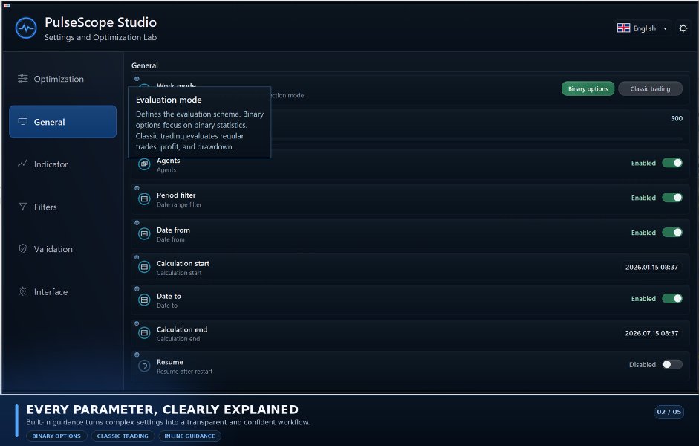Click the Period filter calendar icon
This screenshot has width=699, height=446.
pyautogui.click(x=144, y=199)
